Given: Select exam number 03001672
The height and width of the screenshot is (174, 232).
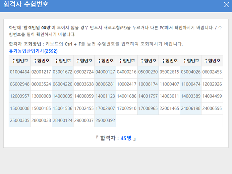Looking at the screenshot, I should coord(63,72).
